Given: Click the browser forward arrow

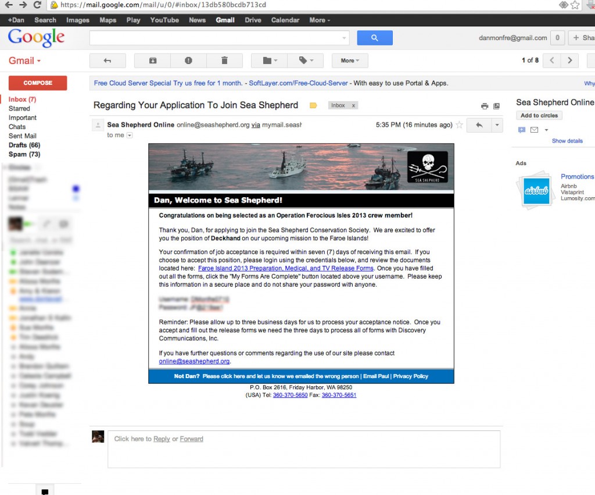Looking at the screenshot, I should pyautogui.click(x=23, y=5).
